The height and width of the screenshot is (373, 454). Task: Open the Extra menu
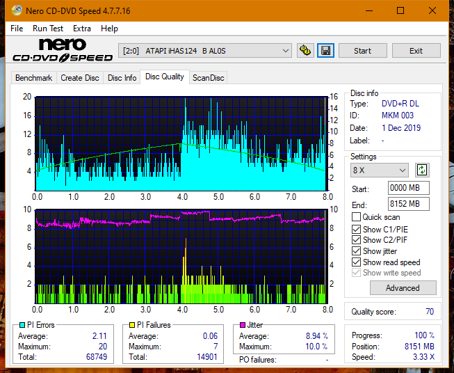[82, 29]
